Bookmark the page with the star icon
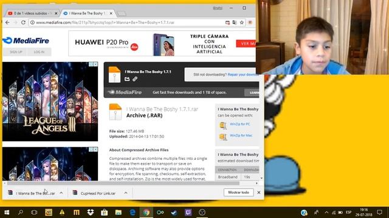The image size is (389, 218). click(242, 22)
